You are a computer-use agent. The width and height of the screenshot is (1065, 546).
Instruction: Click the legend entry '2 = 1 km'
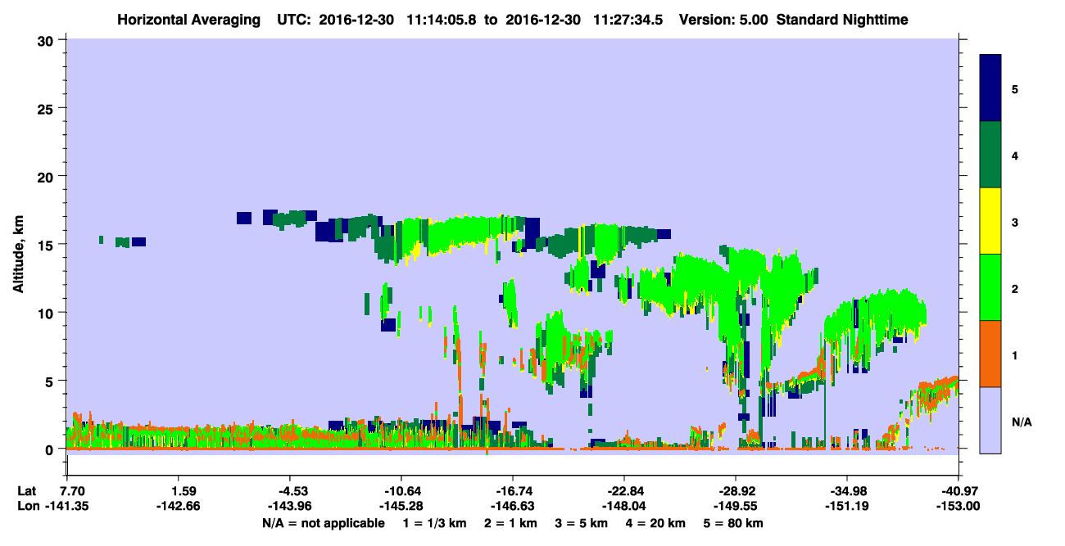pos(510,523)
